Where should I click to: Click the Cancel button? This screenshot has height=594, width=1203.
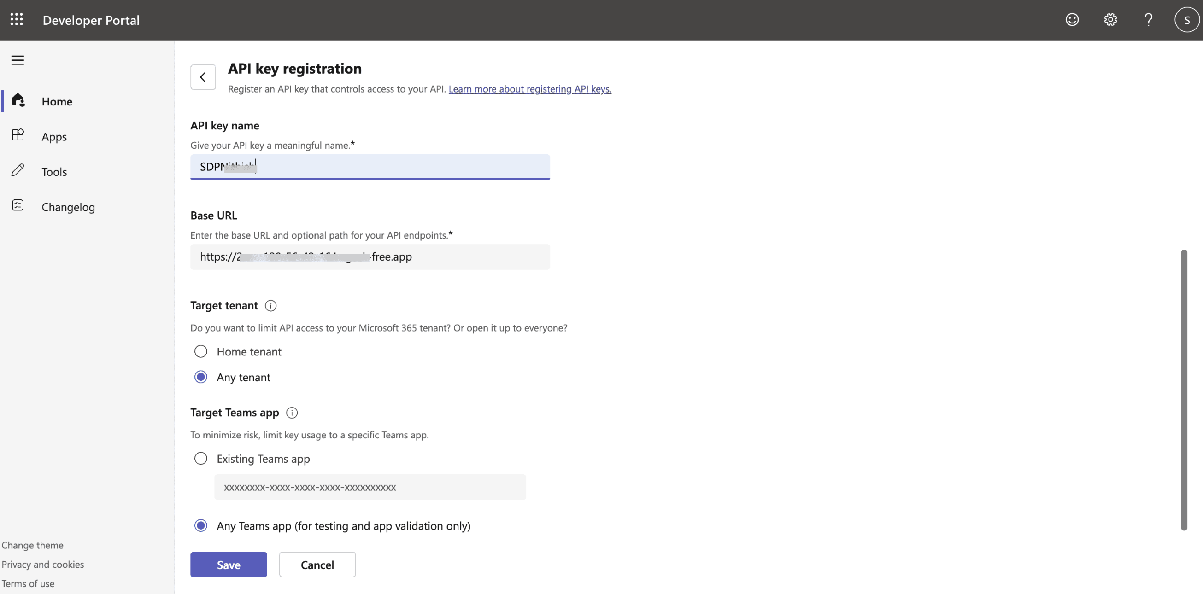pos(317,565)
